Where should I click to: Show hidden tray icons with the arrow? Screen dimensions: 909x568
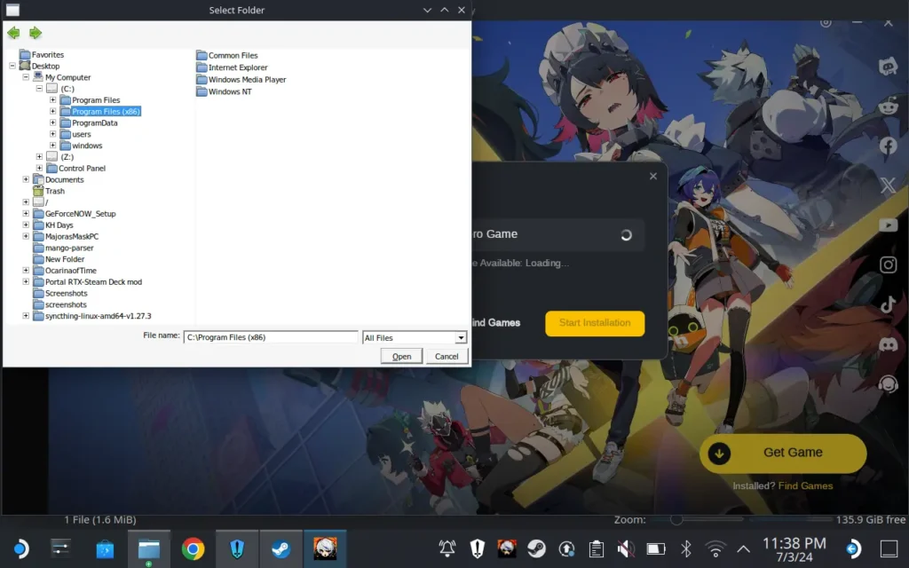[x=743, y=548]
